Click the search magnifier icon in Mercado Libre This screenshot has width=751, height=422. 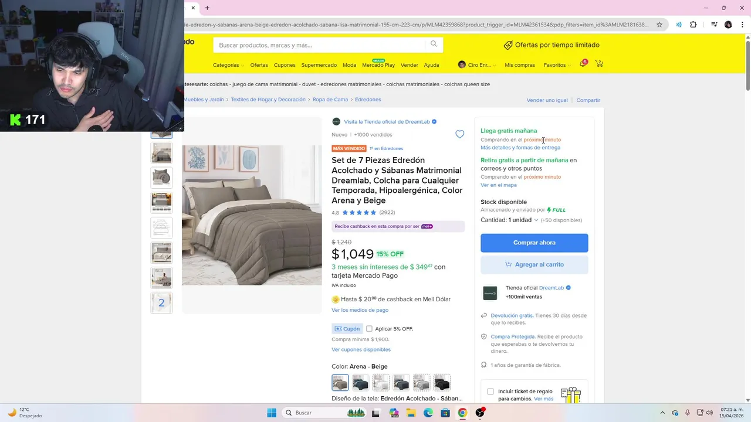click(434, 44)
